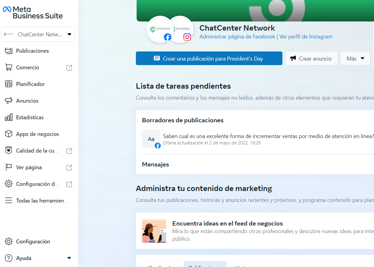Screen dimensions: 374x267
Task: Open the Más dropdown menu
Action: click(355, 58)
